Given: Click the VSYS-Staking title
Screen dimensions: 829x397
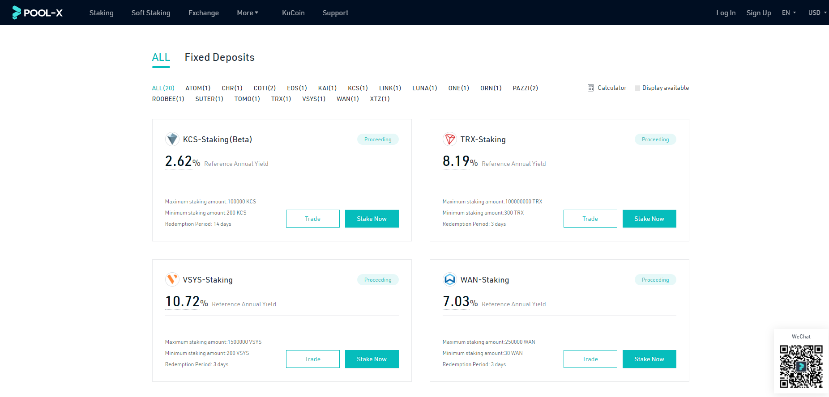Looking at the screenshot, I should (x=208, y=280).
